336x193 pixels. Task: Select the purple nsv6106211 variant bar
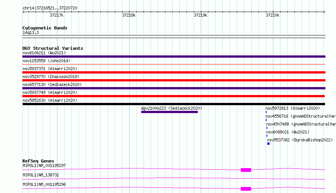pyautogui.click(x=174, y=57)
